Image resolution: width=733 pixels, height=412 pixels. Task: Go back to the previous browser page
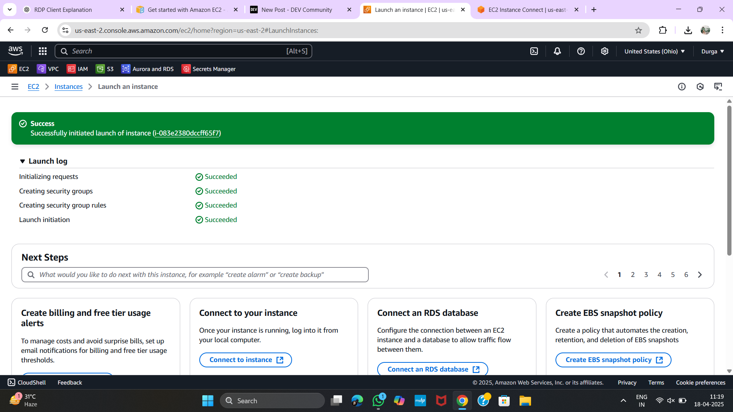(x=11, y=30)
